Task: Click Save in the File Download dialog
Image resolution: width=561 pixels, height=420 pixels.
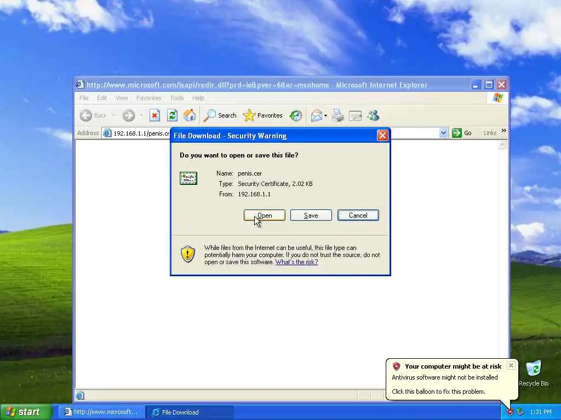Action: point(311,215)
